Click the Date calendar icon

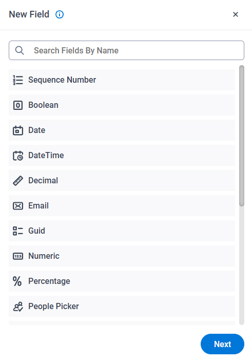click(18, 130)
